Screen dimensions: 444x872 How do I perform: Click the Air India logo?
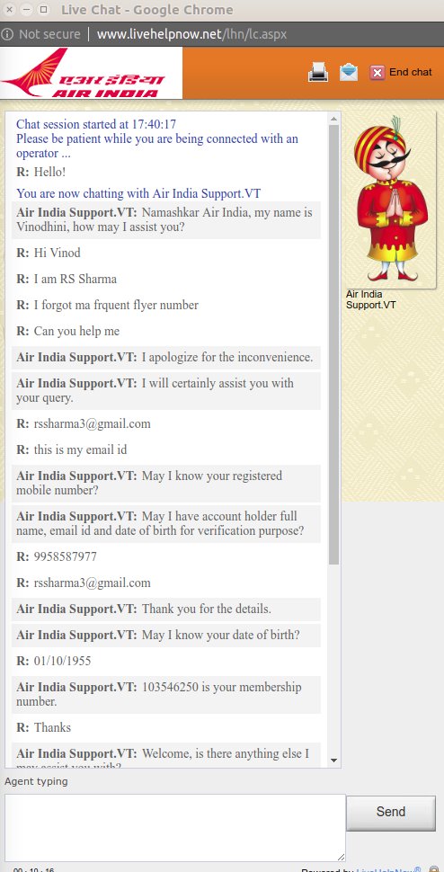(91, 73)
